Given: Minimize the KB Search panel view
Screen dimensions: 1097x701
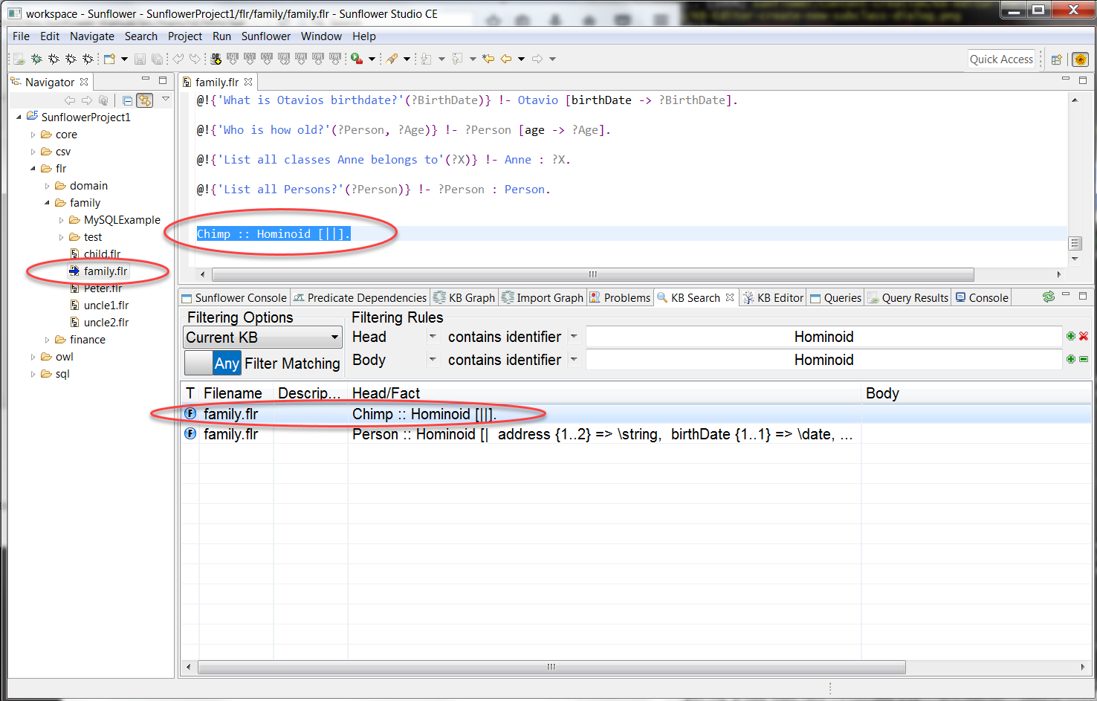Looking at the screenshot, I should pyautogui.click(x=1066, y=295).
